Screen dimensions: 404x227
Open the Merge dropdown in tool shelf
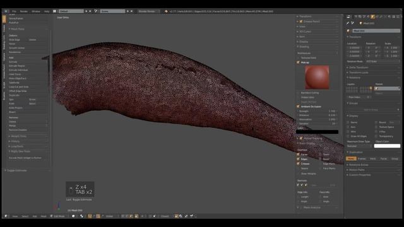(x=28, y=126)
